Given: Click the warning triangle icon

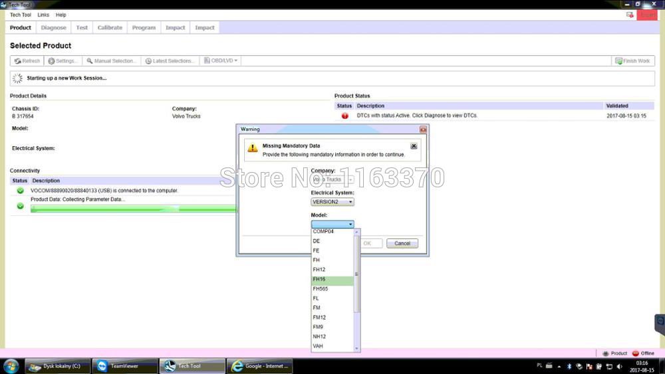Looking at the screenshot, I should click(x=253, y=148).
